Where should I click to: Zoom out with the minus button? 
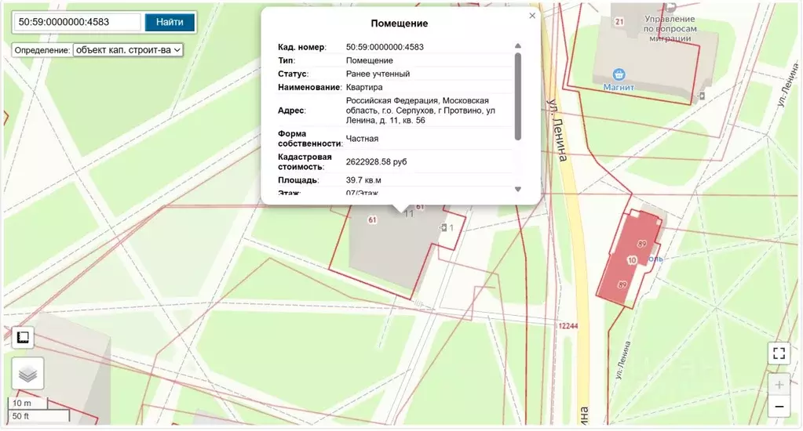click(x=779, y=407)
